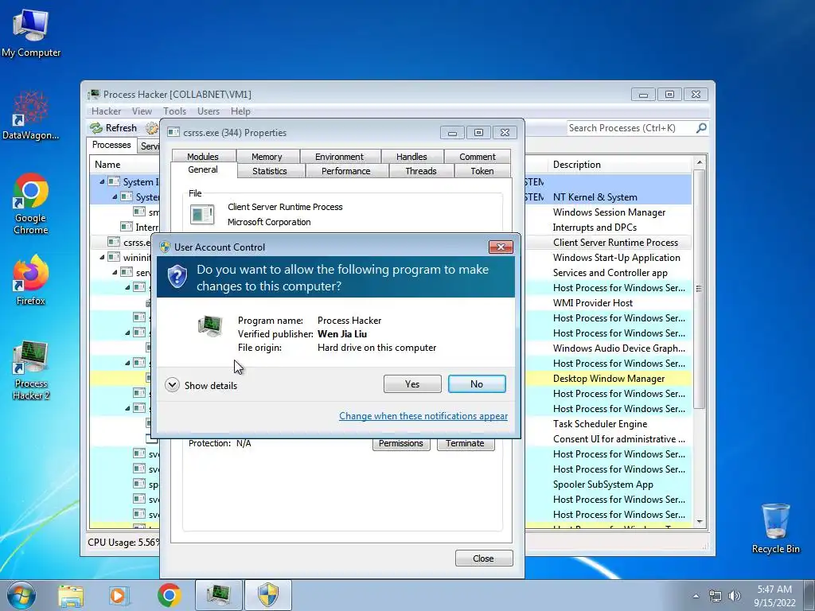This screenshot has width=815, height=611.
Task: Switch to Comment tab in Properties
Action: [x=478, y=157]
